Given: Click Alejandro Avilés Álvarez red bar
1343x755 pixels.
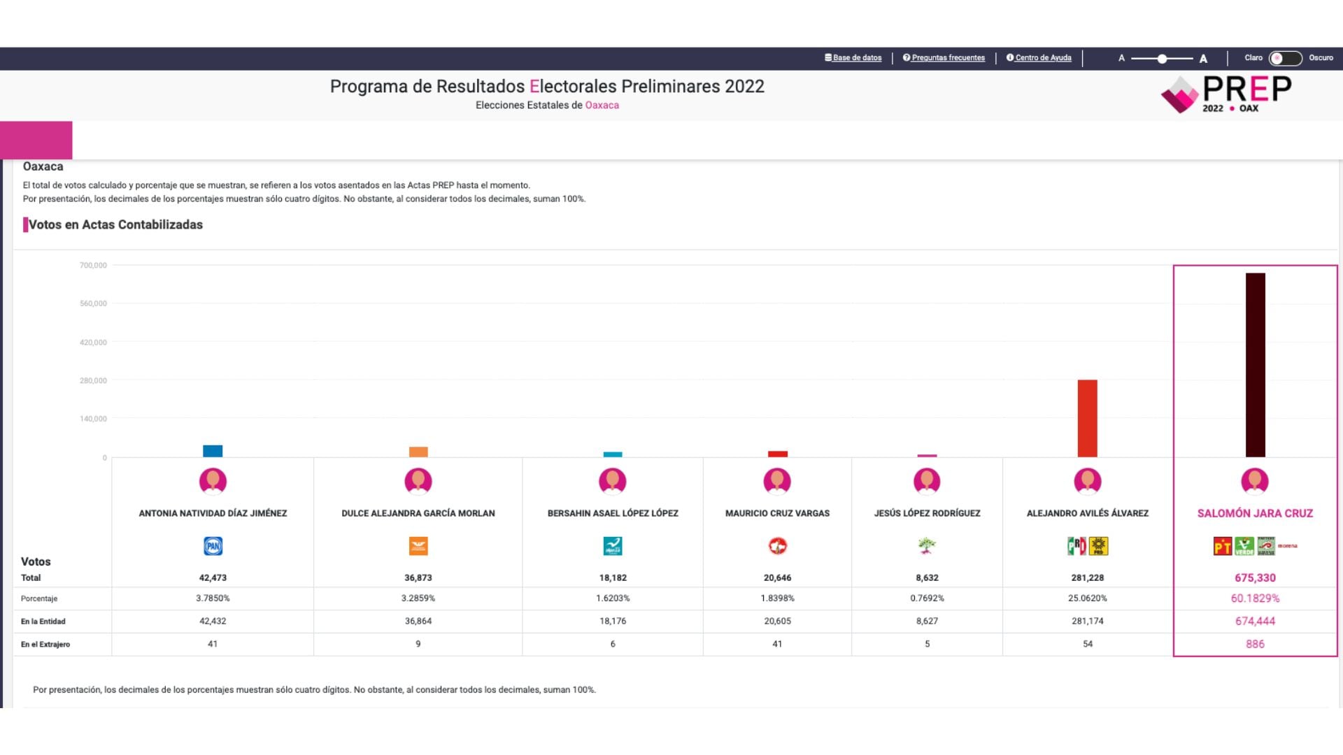Looking at the screenshot, I should click(x=1087, y=418).
